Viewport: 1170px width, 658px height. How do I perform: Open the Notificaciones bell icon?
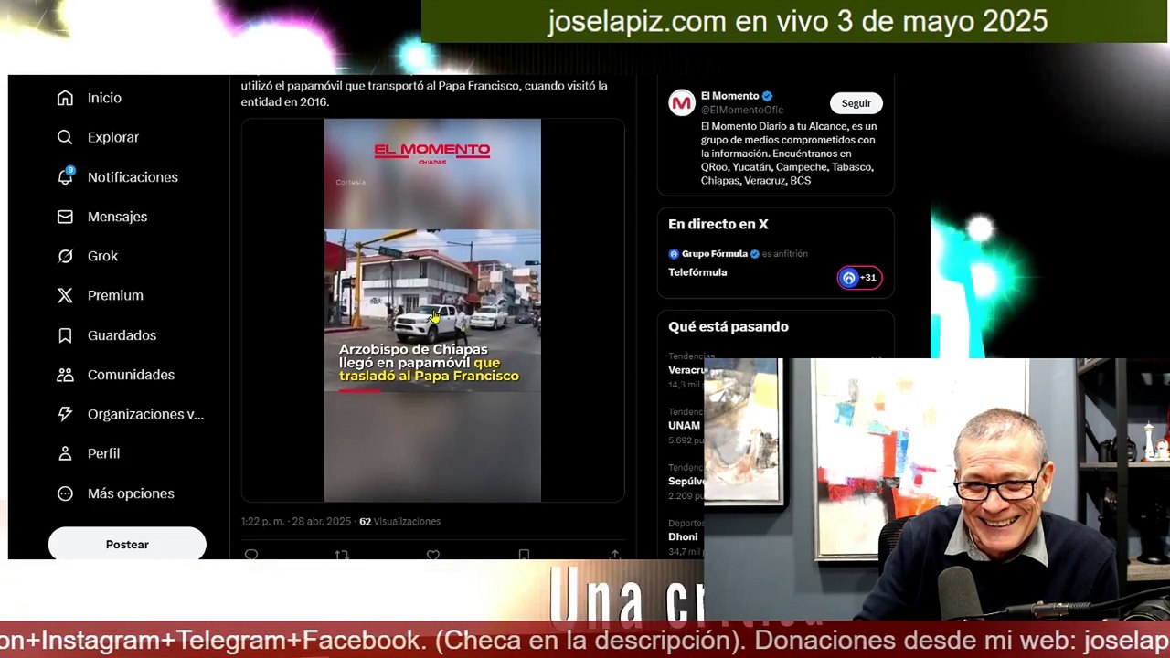65,176
